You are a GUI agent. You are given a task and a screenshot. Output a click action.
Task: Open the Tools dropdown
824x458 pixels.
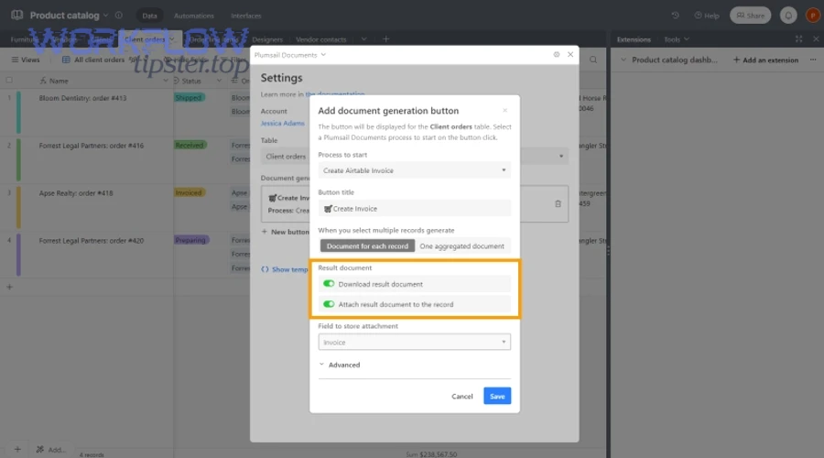677,39
